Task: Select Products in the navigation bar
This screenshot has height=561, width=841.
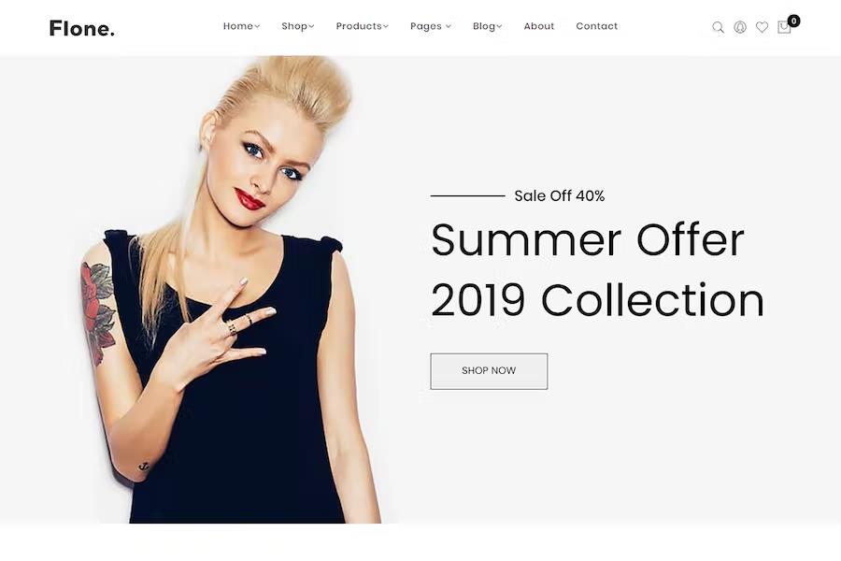Action: 359,26
